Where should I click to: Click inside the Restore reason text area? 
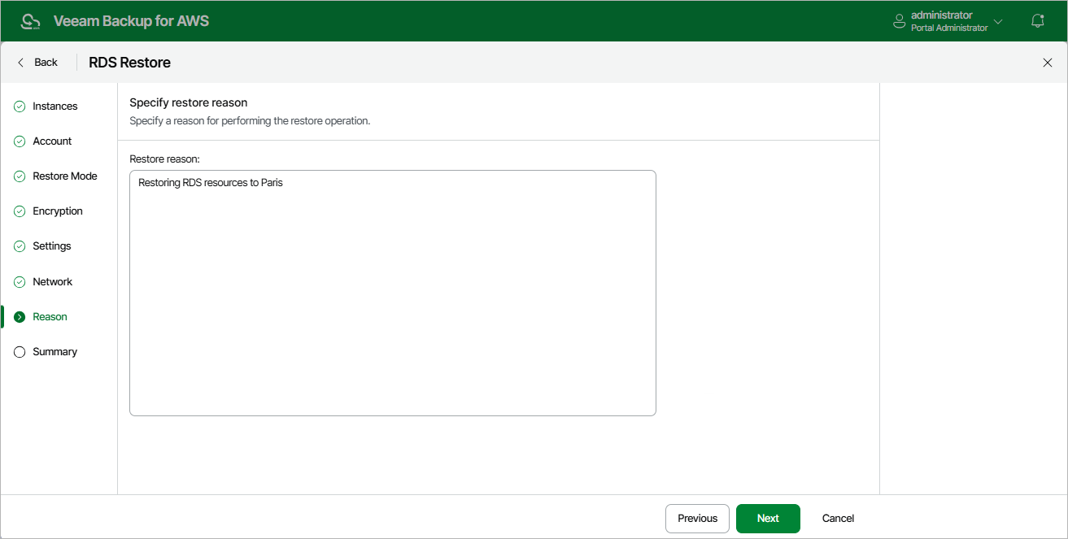[x=393, y=293]
